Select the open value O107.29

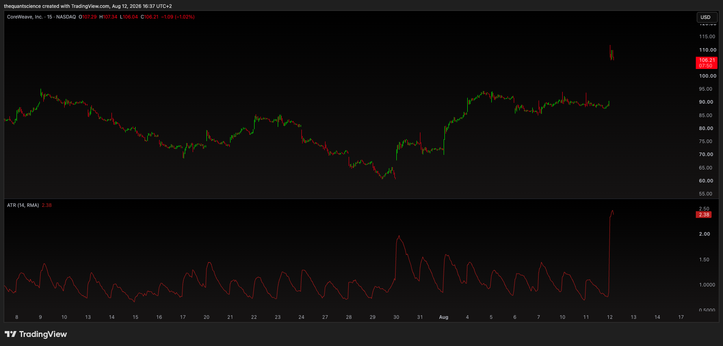tap(87, 17)
